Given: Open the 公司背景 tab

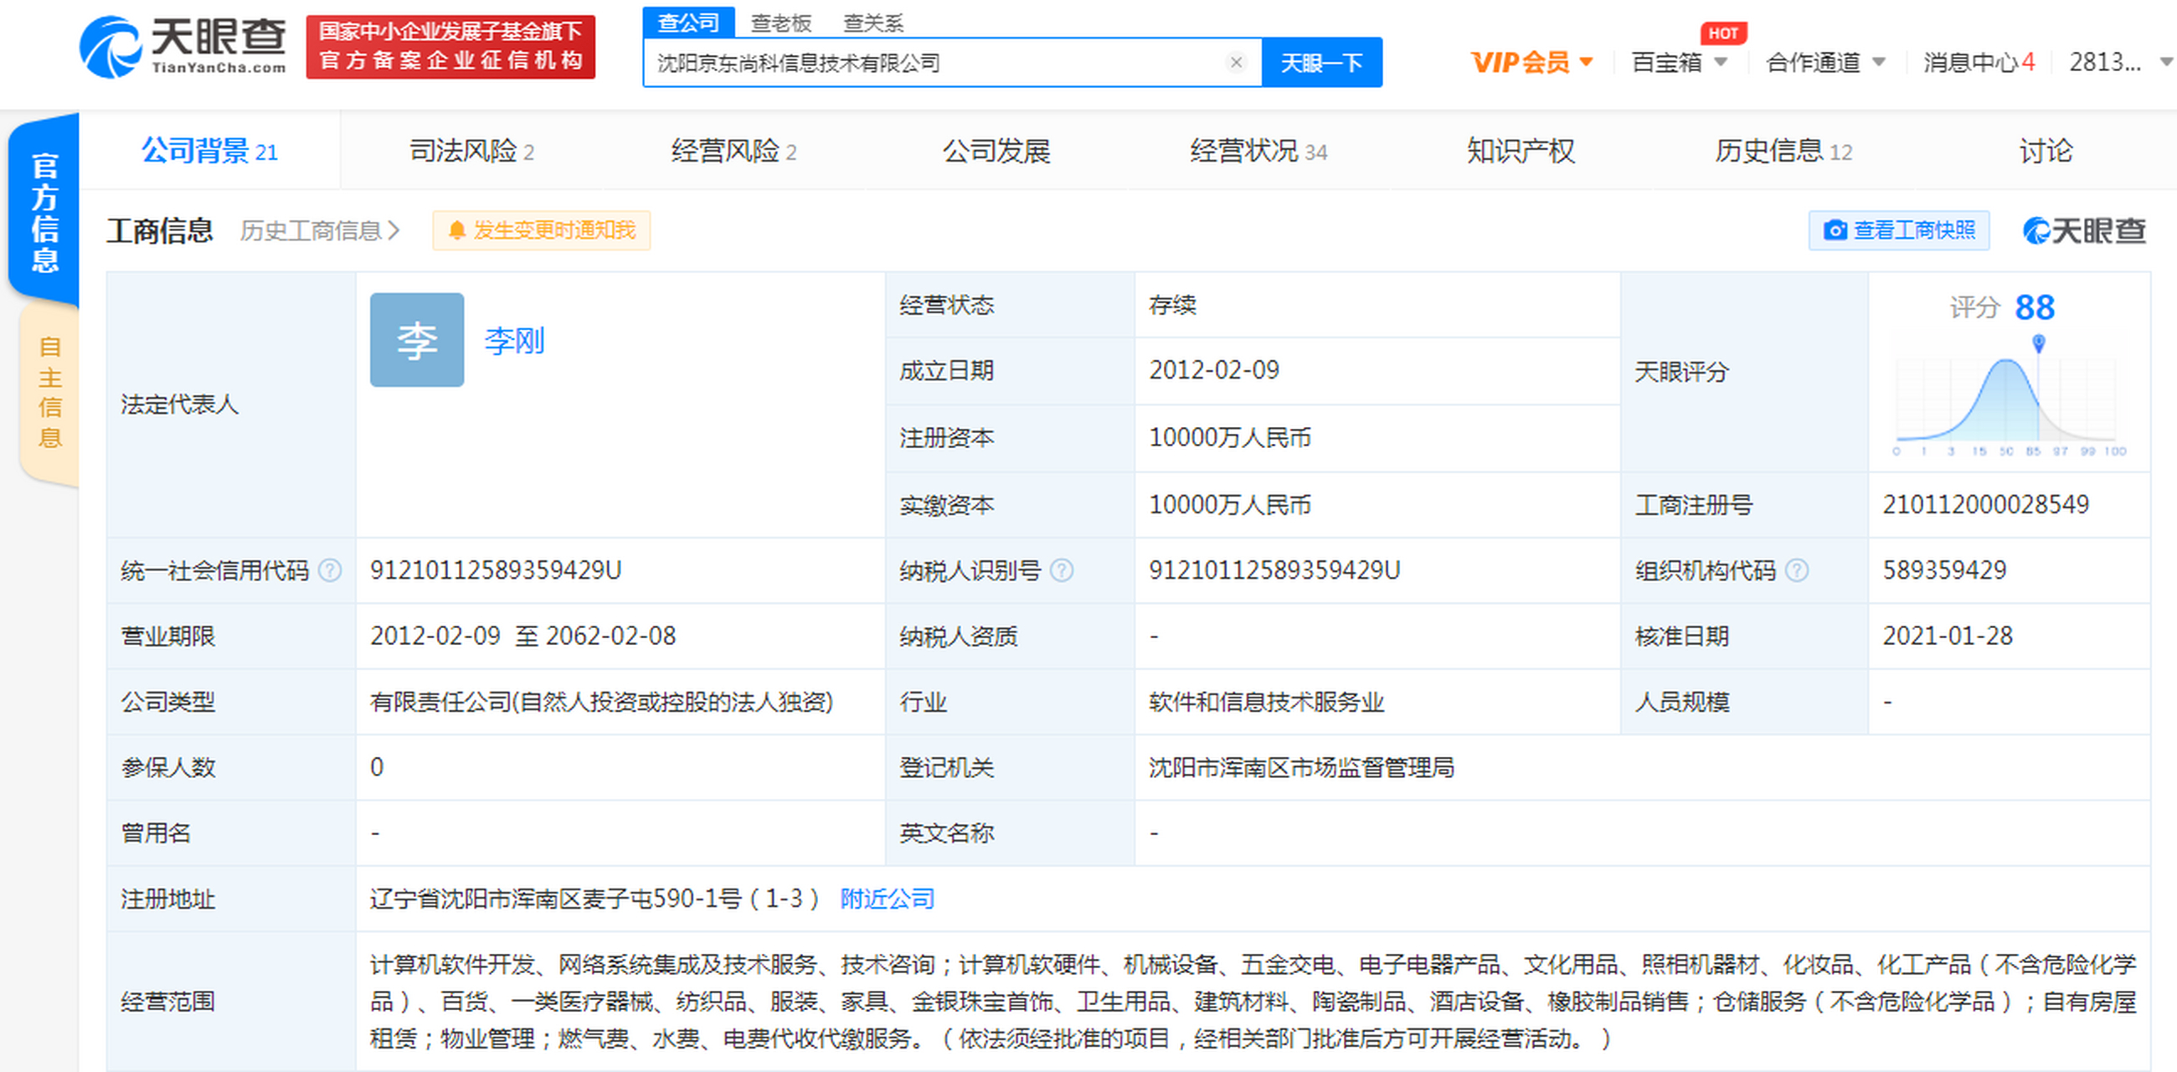Looking at the screenshot, I should pos(208,152).
